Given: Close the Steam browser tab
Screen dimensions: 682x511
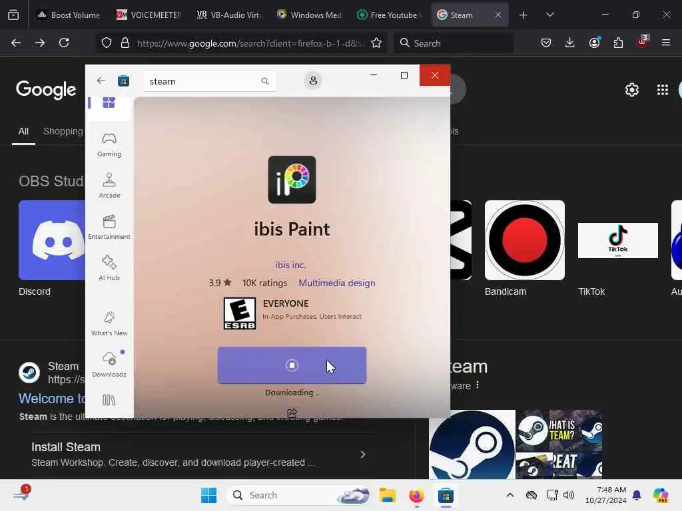Looking at the screenshot, I should click(498, 15).
